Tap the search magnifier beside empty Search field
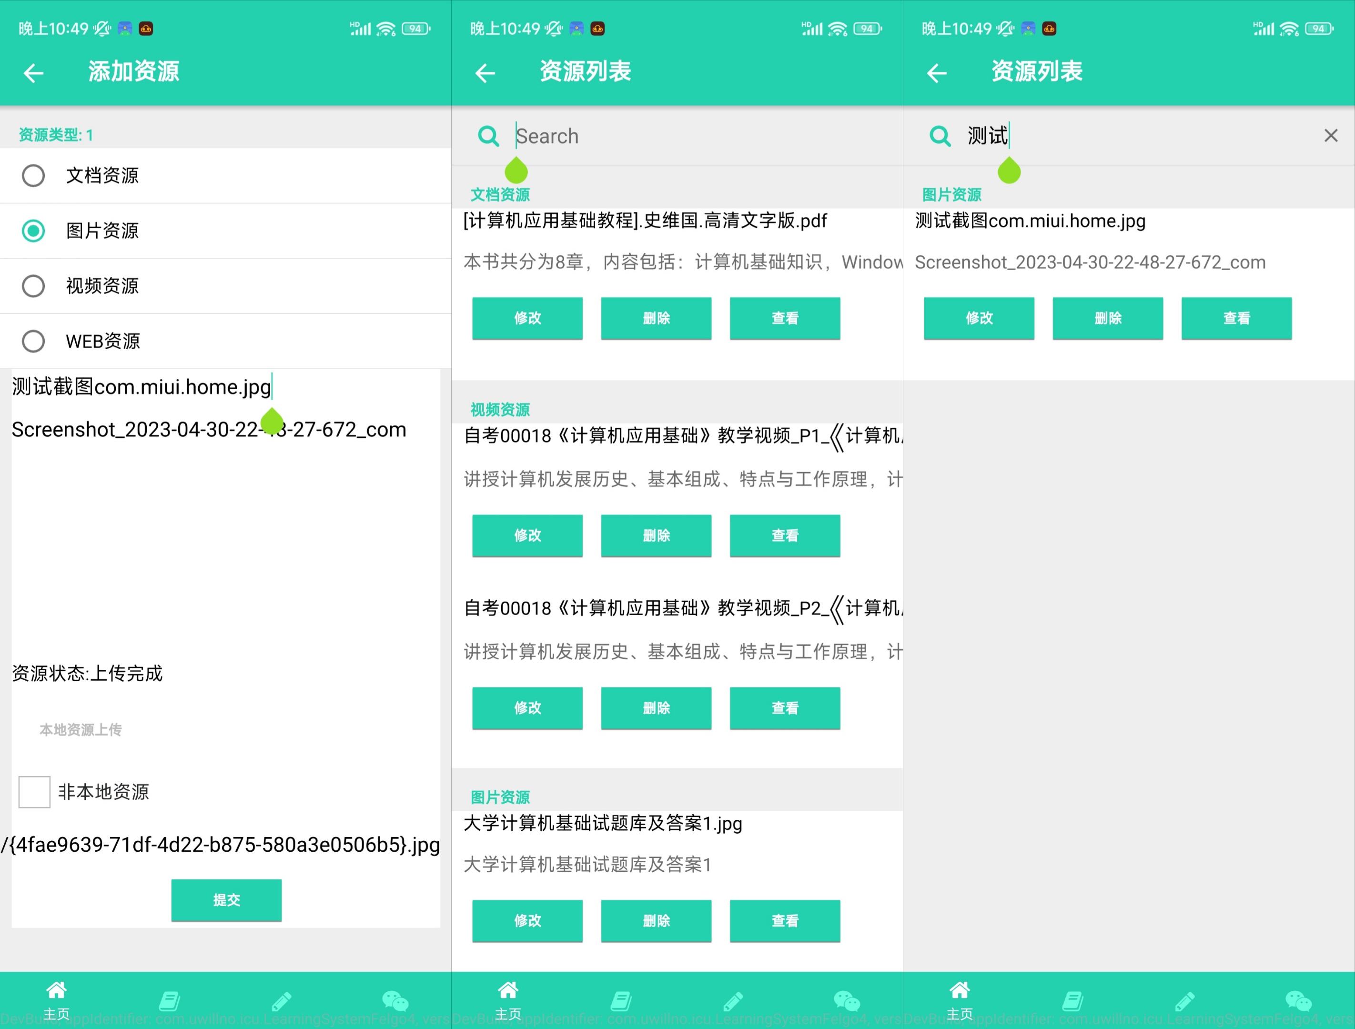The image size is (1355, 1029). click(x=488, y=135)
